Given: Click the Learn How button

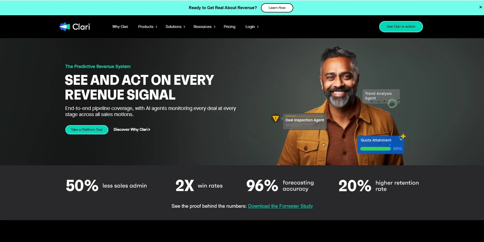Looking at the screenshot, I should click(277, 8).
